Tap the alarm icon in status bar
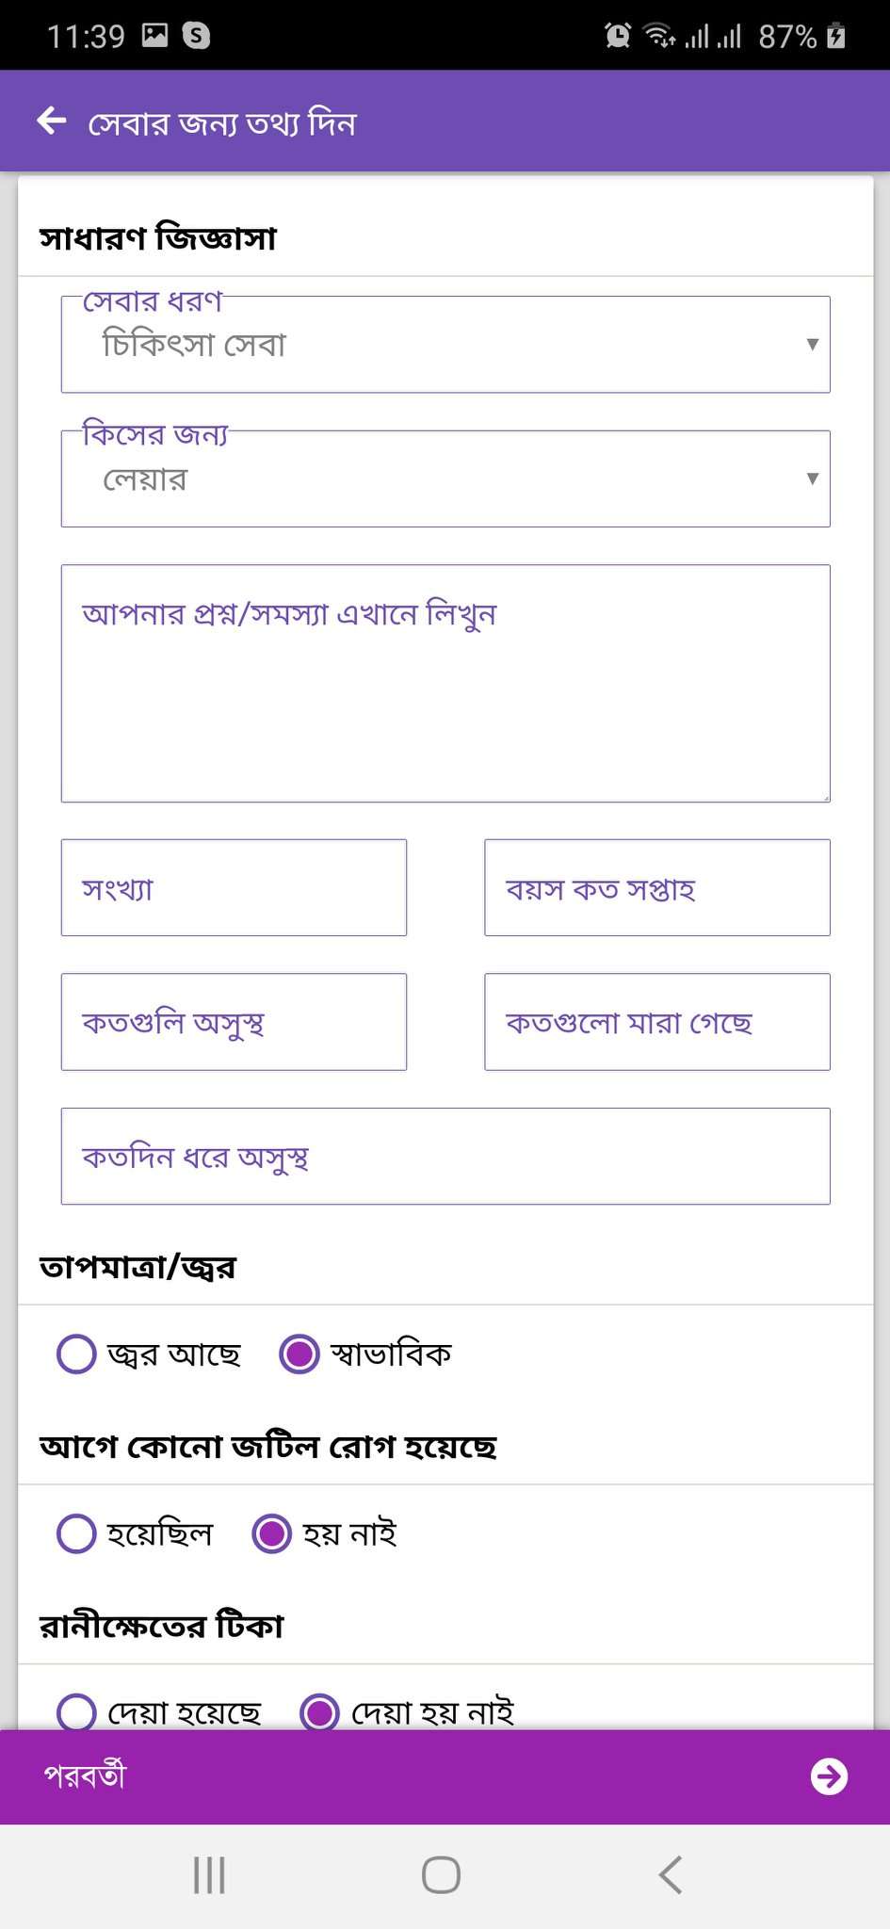 point(618,36)
